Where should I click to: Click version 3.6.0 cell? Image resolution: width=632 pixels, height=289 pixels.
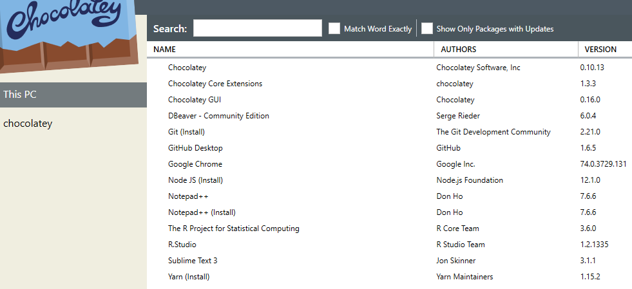(x=588, y=228)
